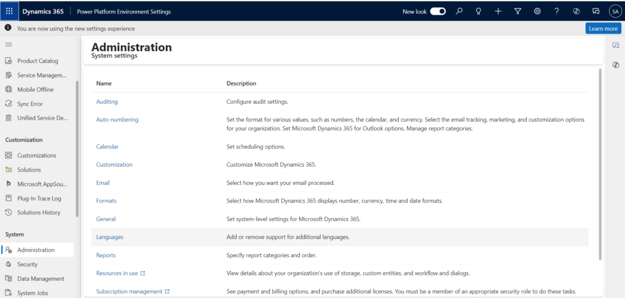
Task: Click the help question mark icon
Action: (557, 11)
